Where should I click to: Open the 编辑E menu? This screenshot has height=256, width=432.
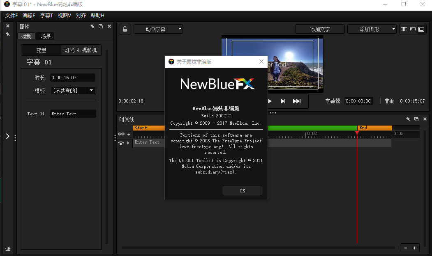(x=29, y=16)
